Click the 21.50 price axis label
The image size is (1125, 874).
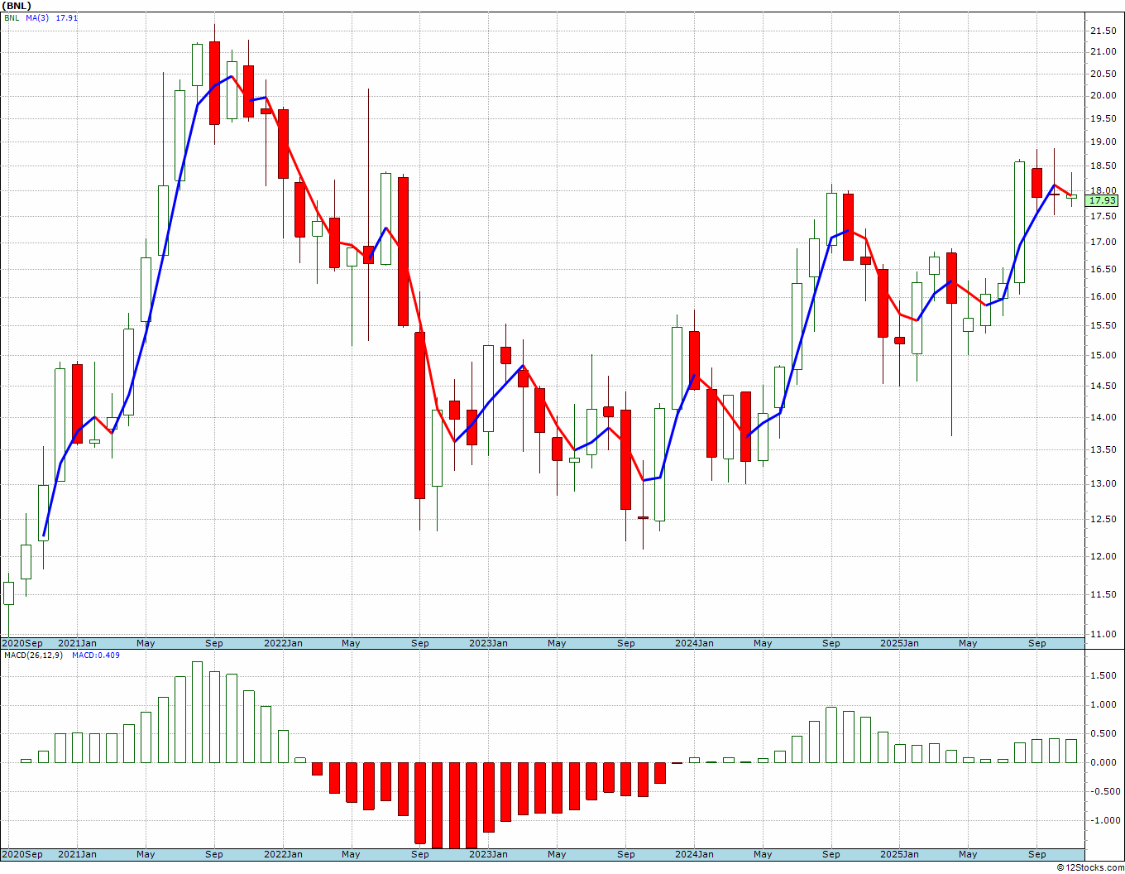[x=1103, y=31]
